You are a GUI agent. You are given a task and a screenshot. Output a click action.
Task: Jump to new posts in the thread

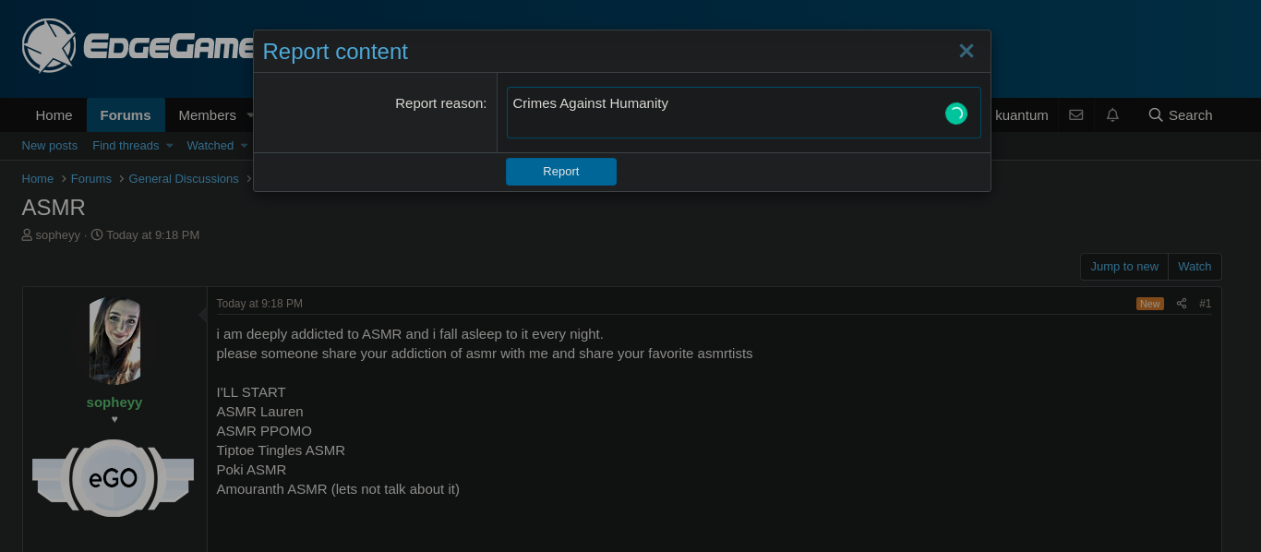click(x=1124, y=267)
